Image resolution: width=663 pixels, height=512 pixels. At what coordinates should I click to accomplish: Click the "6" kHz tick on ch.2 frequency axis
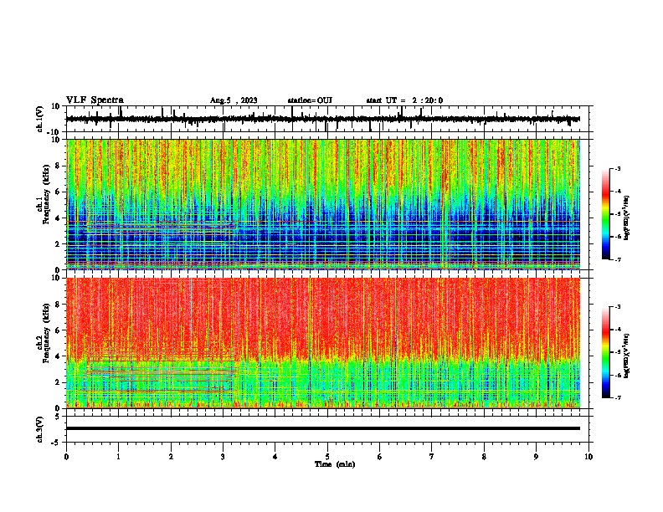click(x=59, y=330)
